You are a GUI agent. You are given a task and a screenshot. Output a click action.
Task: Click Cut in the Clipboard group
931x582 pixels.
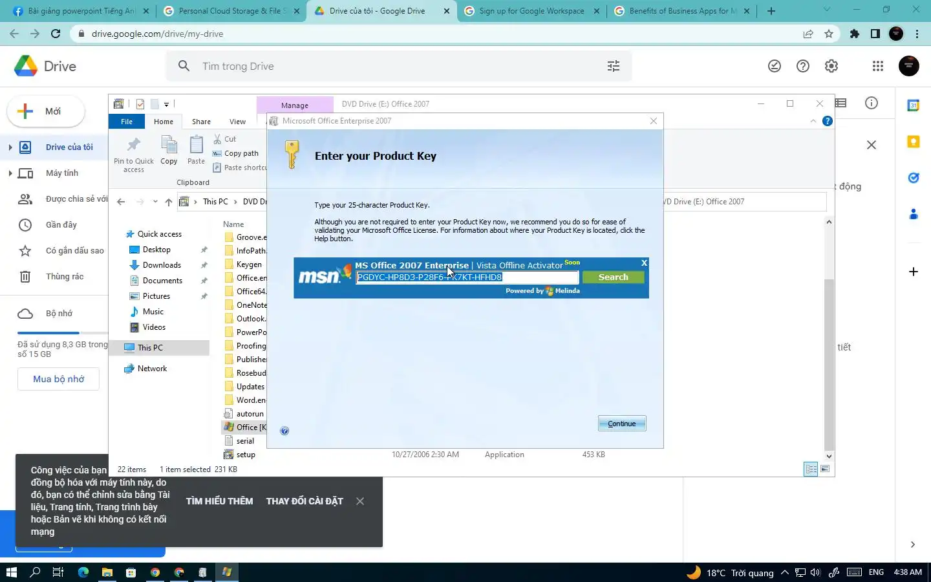click(224, 139)
